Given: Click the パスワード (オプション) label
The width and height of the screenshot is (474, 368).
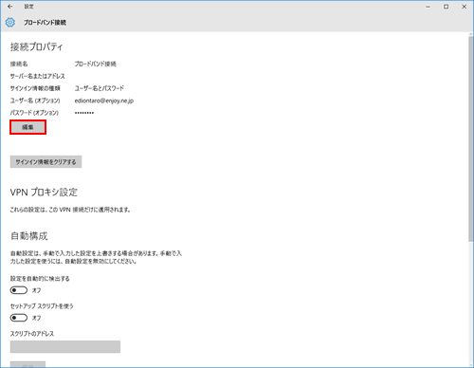Looking at the screenshot, I should pos(34,113).
